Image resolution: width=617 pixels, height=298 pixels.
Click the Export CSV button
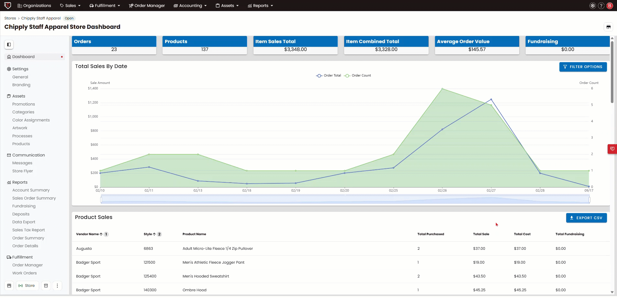(x=586, y=218)
